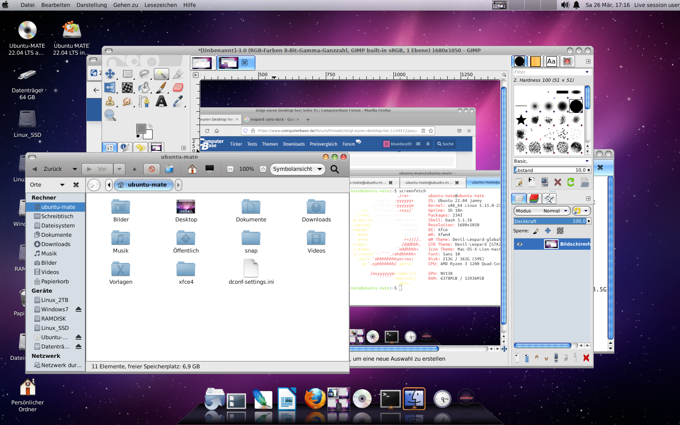Open the Lesezeichen menu
The height and width of the screenshot is (425, 680).
(x=160, y=5)
